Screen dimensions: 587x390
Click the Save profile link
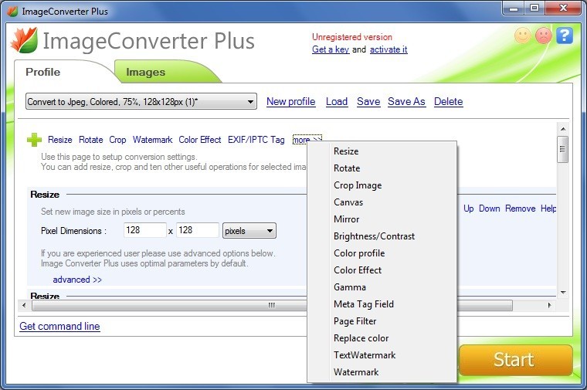click(368, 101)
